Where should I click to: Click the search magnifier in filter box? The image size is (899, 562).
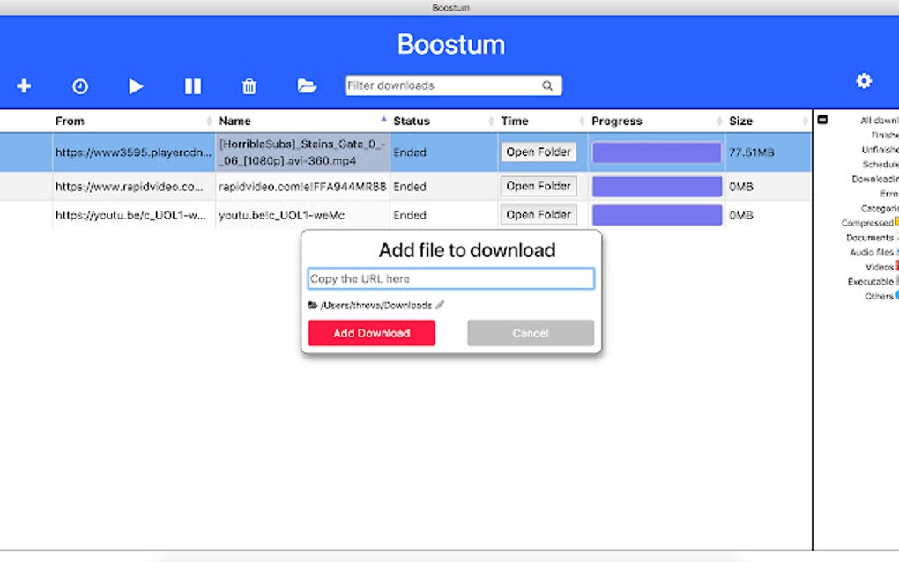pos(547,85)
